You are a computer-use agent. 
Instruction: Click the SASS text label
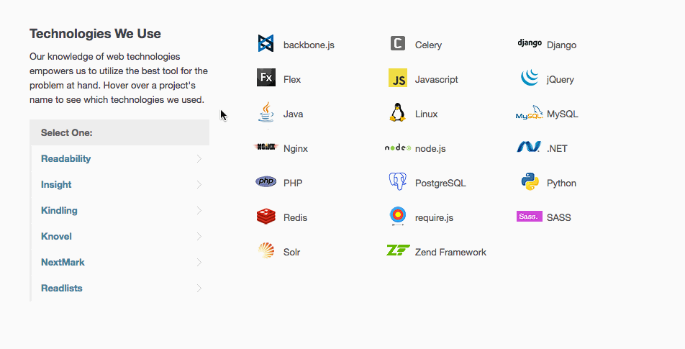(x=559, y=217)
